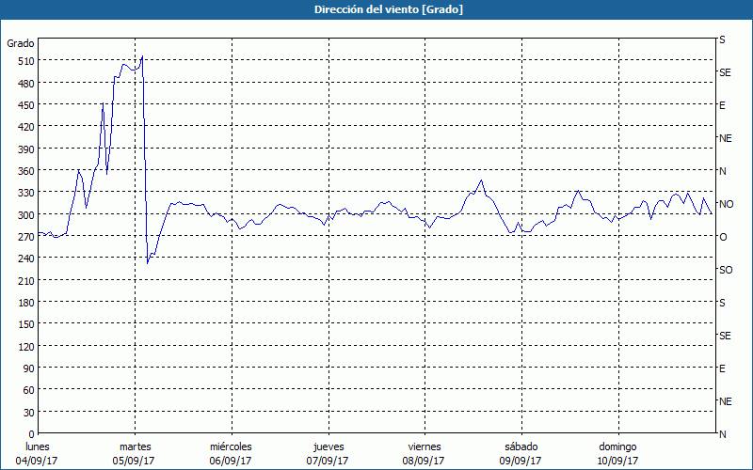Click the 'NO' compass label on right axis
The width and height of the screenshot is (753, 470).
[726, 204]
